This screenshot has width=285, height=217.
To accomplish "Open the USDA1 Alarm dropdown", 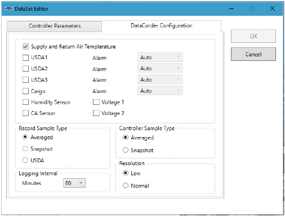I will click(160, 57).
